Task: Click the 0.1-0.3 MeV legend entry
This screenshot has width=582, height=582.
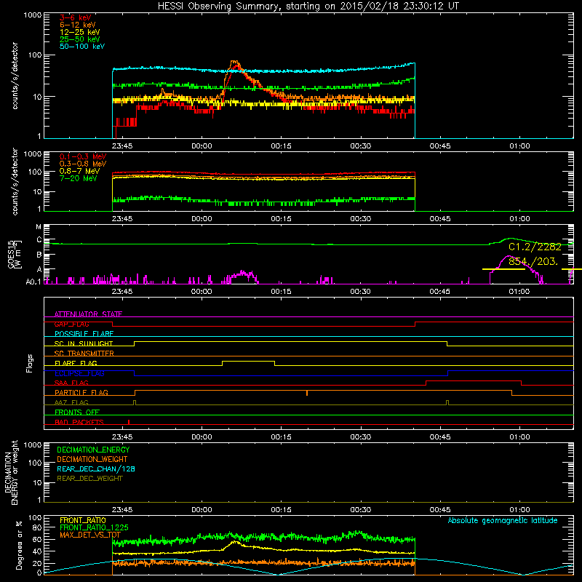Action: (83, 156)
